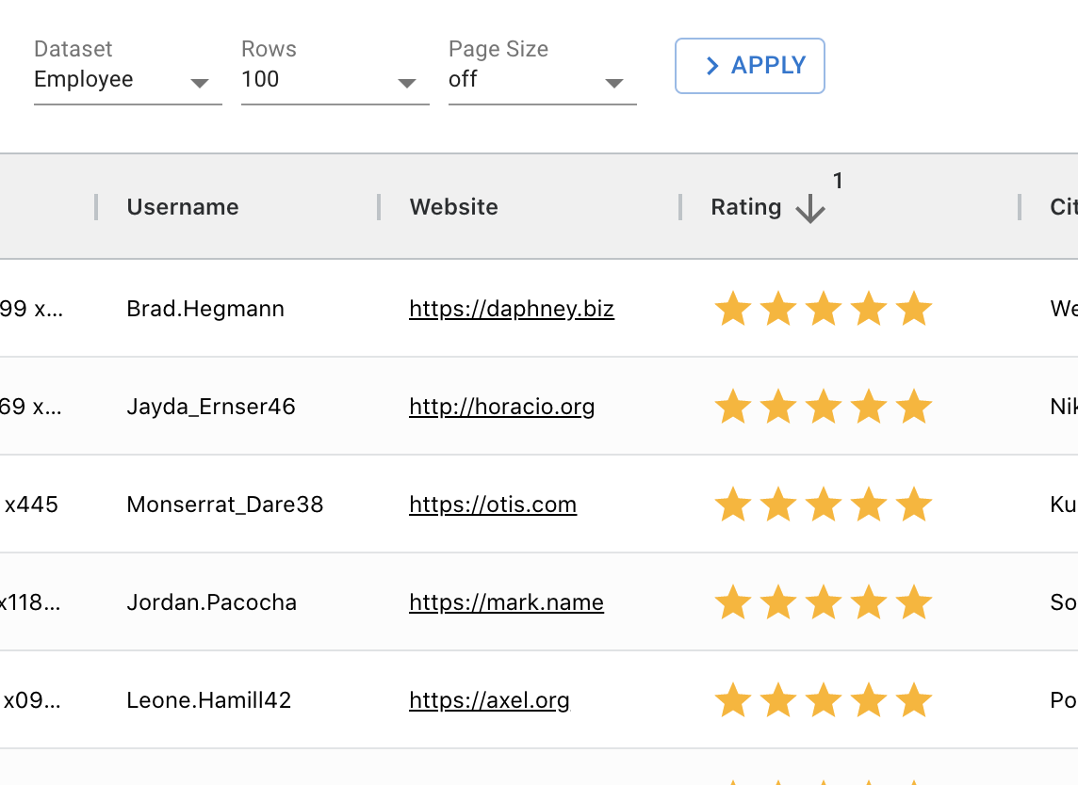The width and height of the screenshot is (1078, 785).
Task: Open the https://mark.name link
Action: 507,602
